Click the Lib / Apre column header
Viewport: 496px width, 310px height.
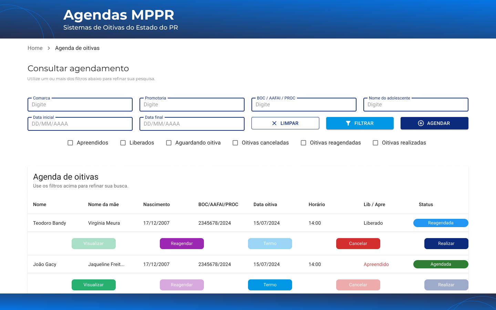coord(374,204)
